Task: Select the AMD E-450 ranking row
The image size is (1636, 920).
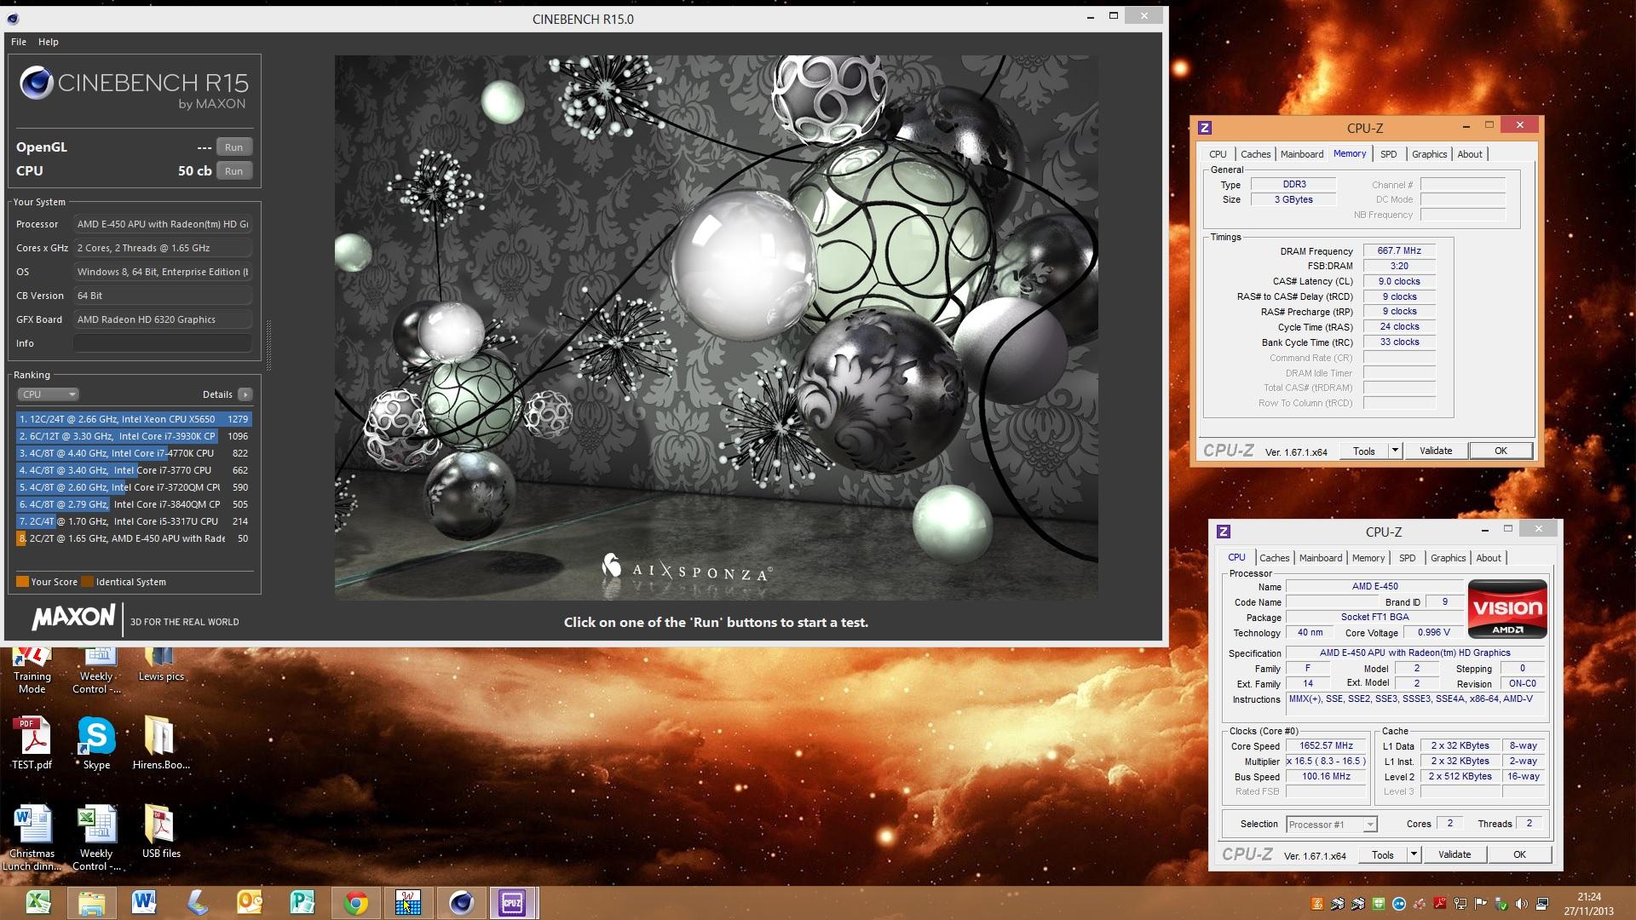Action: [x=134, y=538]
